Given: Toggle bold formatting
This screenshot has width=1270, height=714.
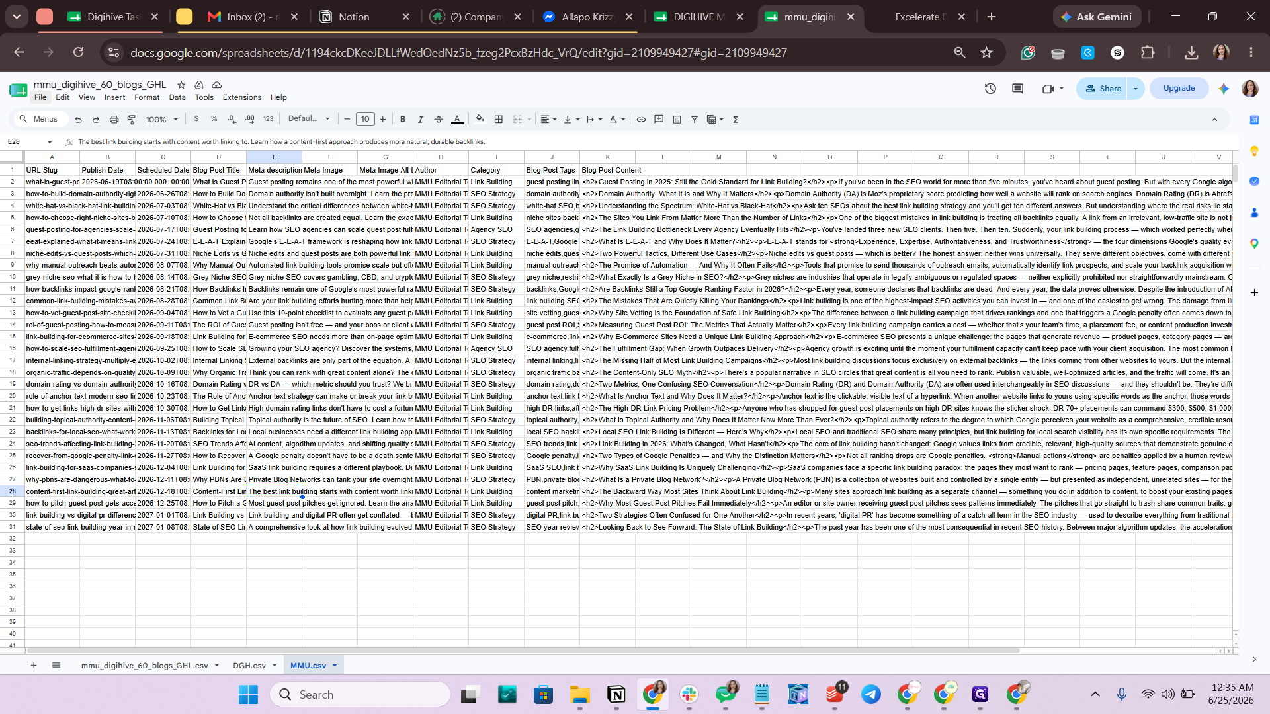Looking at the screenshot, I should [402, 119].
